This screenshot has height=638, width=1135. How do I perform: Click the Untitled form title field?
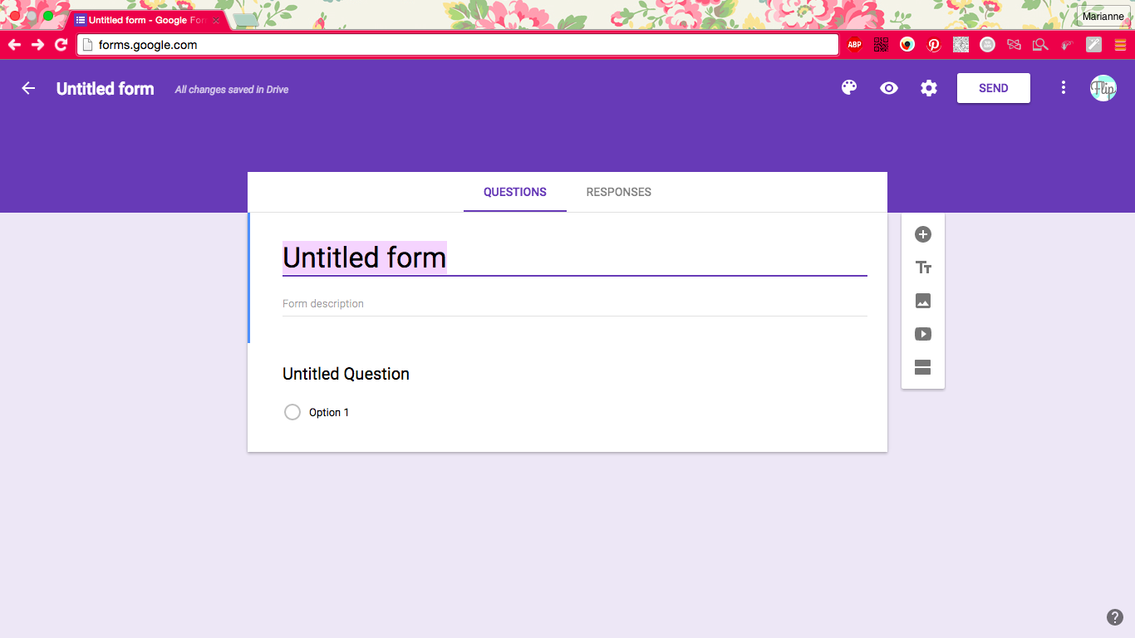click(x=575, y=258)
